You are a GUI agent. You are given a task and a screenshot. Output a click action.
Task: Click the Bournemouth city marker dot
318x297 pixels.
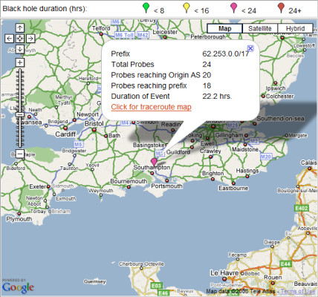[129, 187]
